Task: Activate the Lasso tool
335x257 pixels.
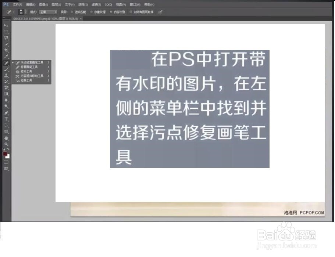Action: tap(6, 37)
